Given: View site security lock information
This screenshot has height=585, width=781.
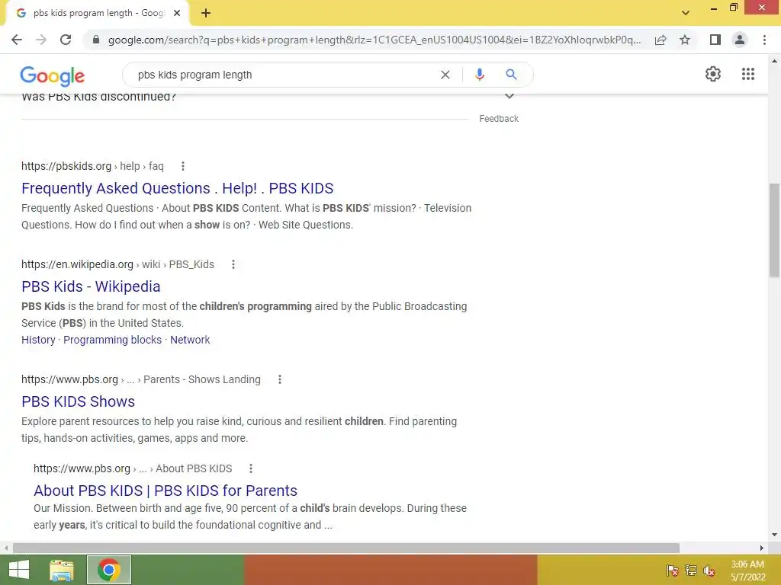Looking at the screenshot, I should coord(96,40).
